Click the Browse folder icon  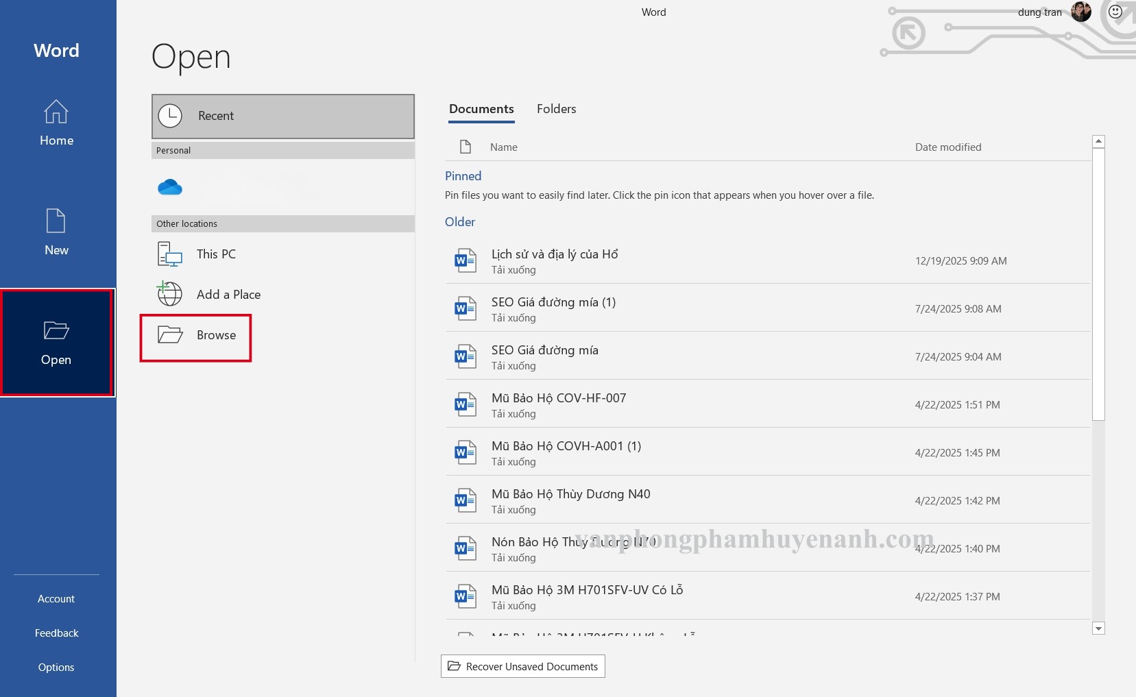coord(170,334)
